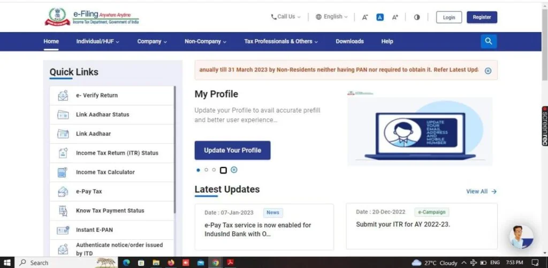The image size is (548, 268).
Task: Click the e-Campaign tag on 20-Dec-2022 update
Action: 432,212
